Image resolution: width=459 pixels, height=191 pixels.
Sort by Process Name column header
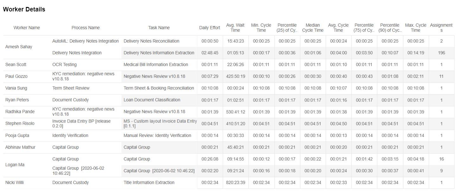click(x=86, y=28)
